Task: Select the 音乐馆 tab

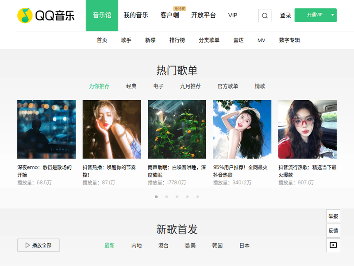Action: pos(102,16)
